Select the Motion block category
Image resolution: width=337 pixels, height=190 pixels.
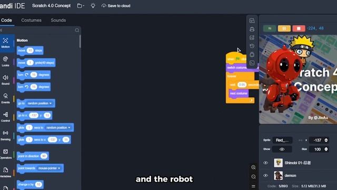[6, 43]
